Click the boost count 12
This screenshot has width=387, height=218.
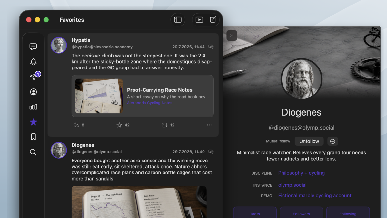(x=172, y=125)
